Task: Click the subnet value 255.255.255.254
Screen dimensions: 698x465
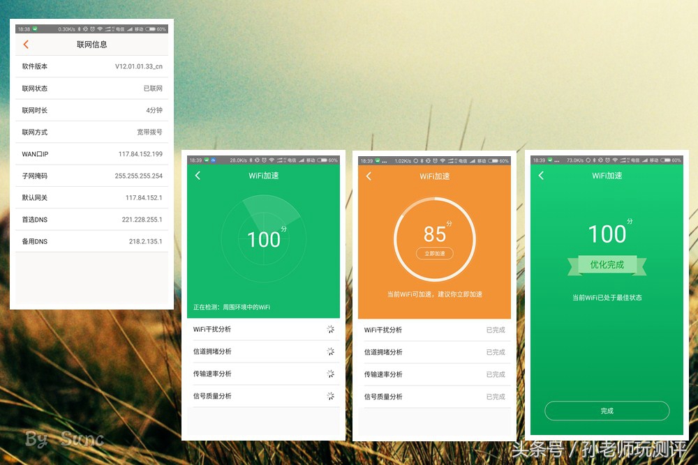Action: click(x=138, y=176)
